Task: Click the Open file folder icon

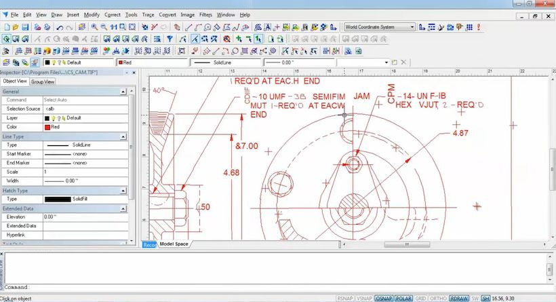Action: point(16,27)
